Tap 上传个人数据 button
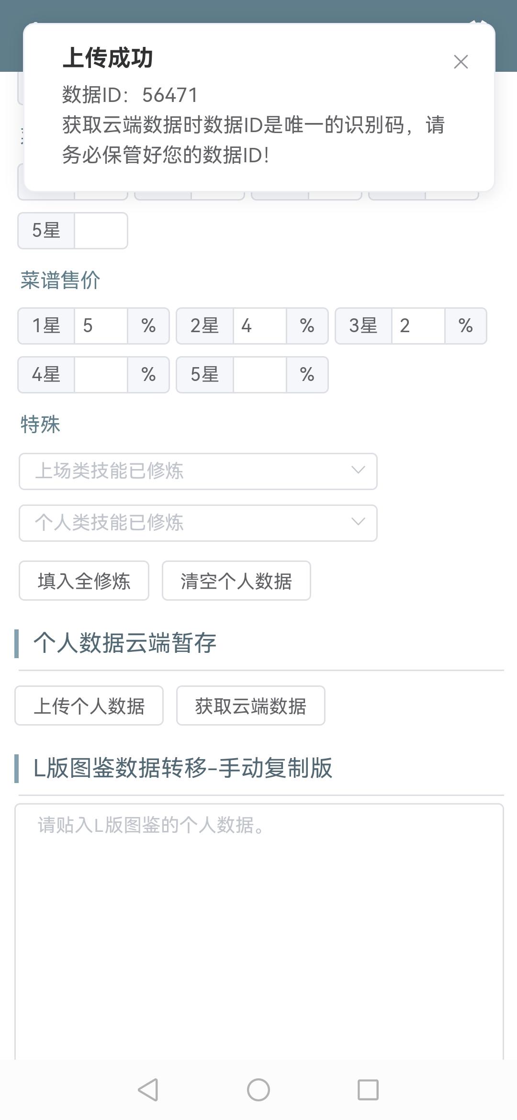Viewport: 517px width, 1120px height. point(89,706)
